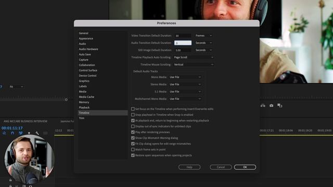Click the Export Frame camera icon

(x=272, y=105)
